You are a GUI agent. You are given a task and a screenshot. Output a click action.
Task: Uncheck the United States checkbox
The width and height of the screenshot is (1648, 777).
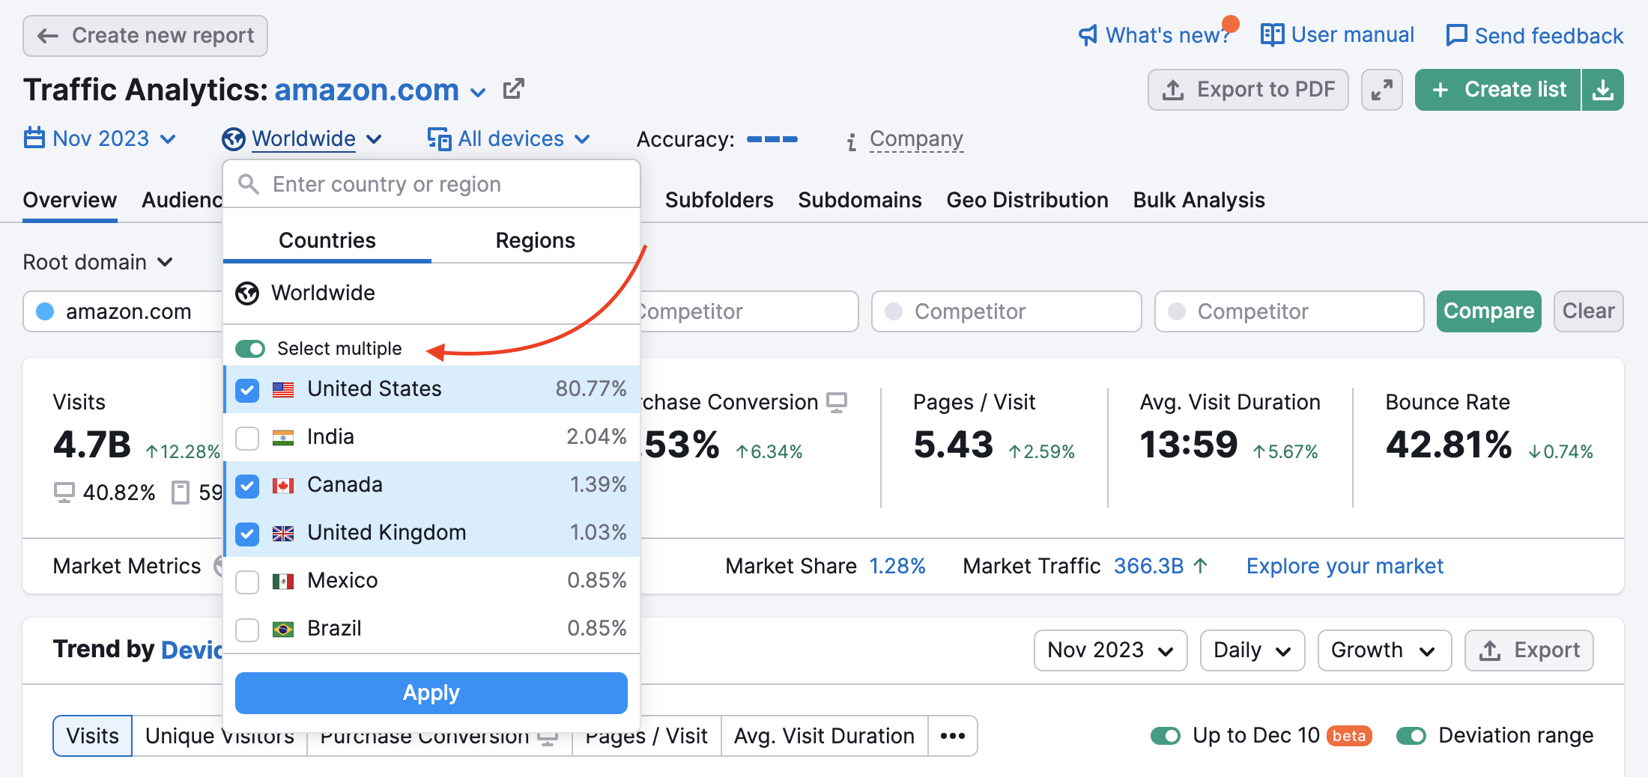247,390
